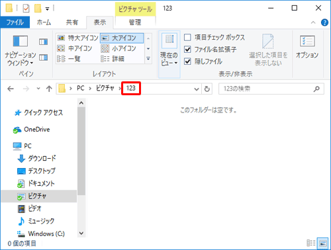Viewport: 331px width, 250px height.
Task: Switch to details view status bar icon
Action: [x=311, y=243]
